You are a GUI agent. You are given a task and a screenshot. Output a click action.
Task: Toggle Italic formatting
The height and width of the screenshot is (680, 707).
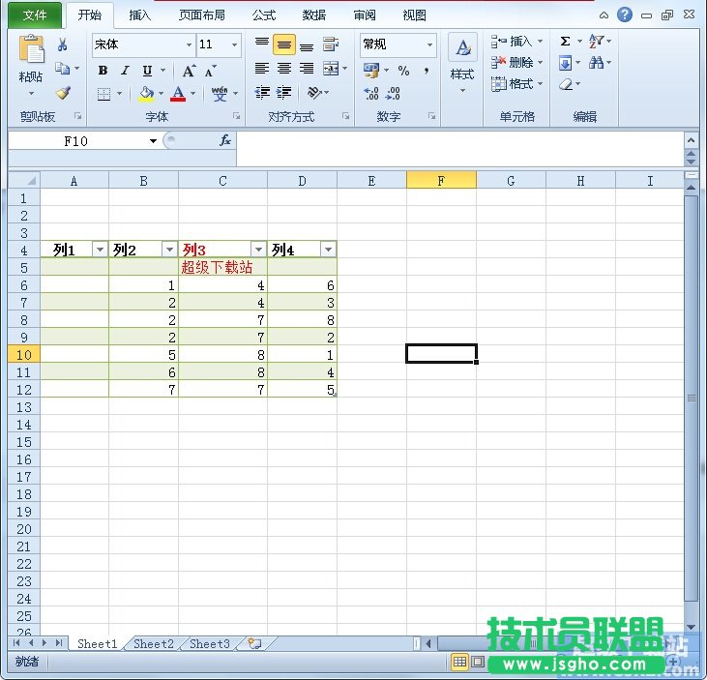pos(125,71)
